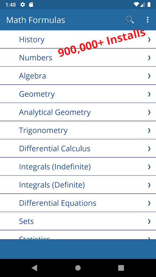Image resolution: width=156 pixels, height=277 pixels.
Task: Tap the settings gear in status bar
Action: pos(23,5)
